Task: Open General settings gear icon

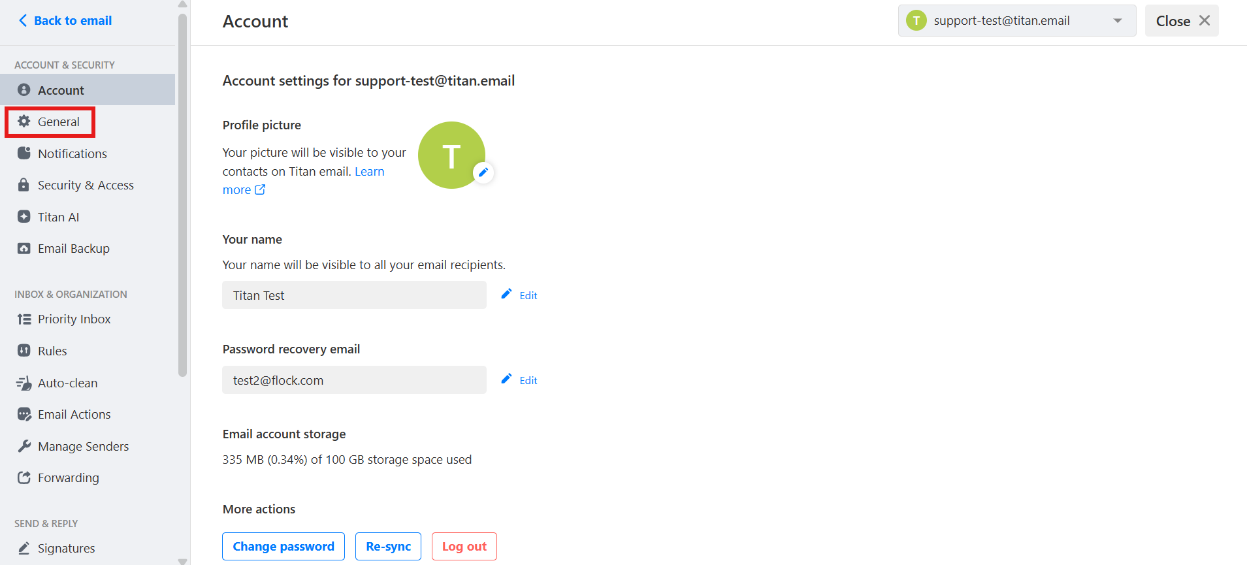Action: pos(24,121)
